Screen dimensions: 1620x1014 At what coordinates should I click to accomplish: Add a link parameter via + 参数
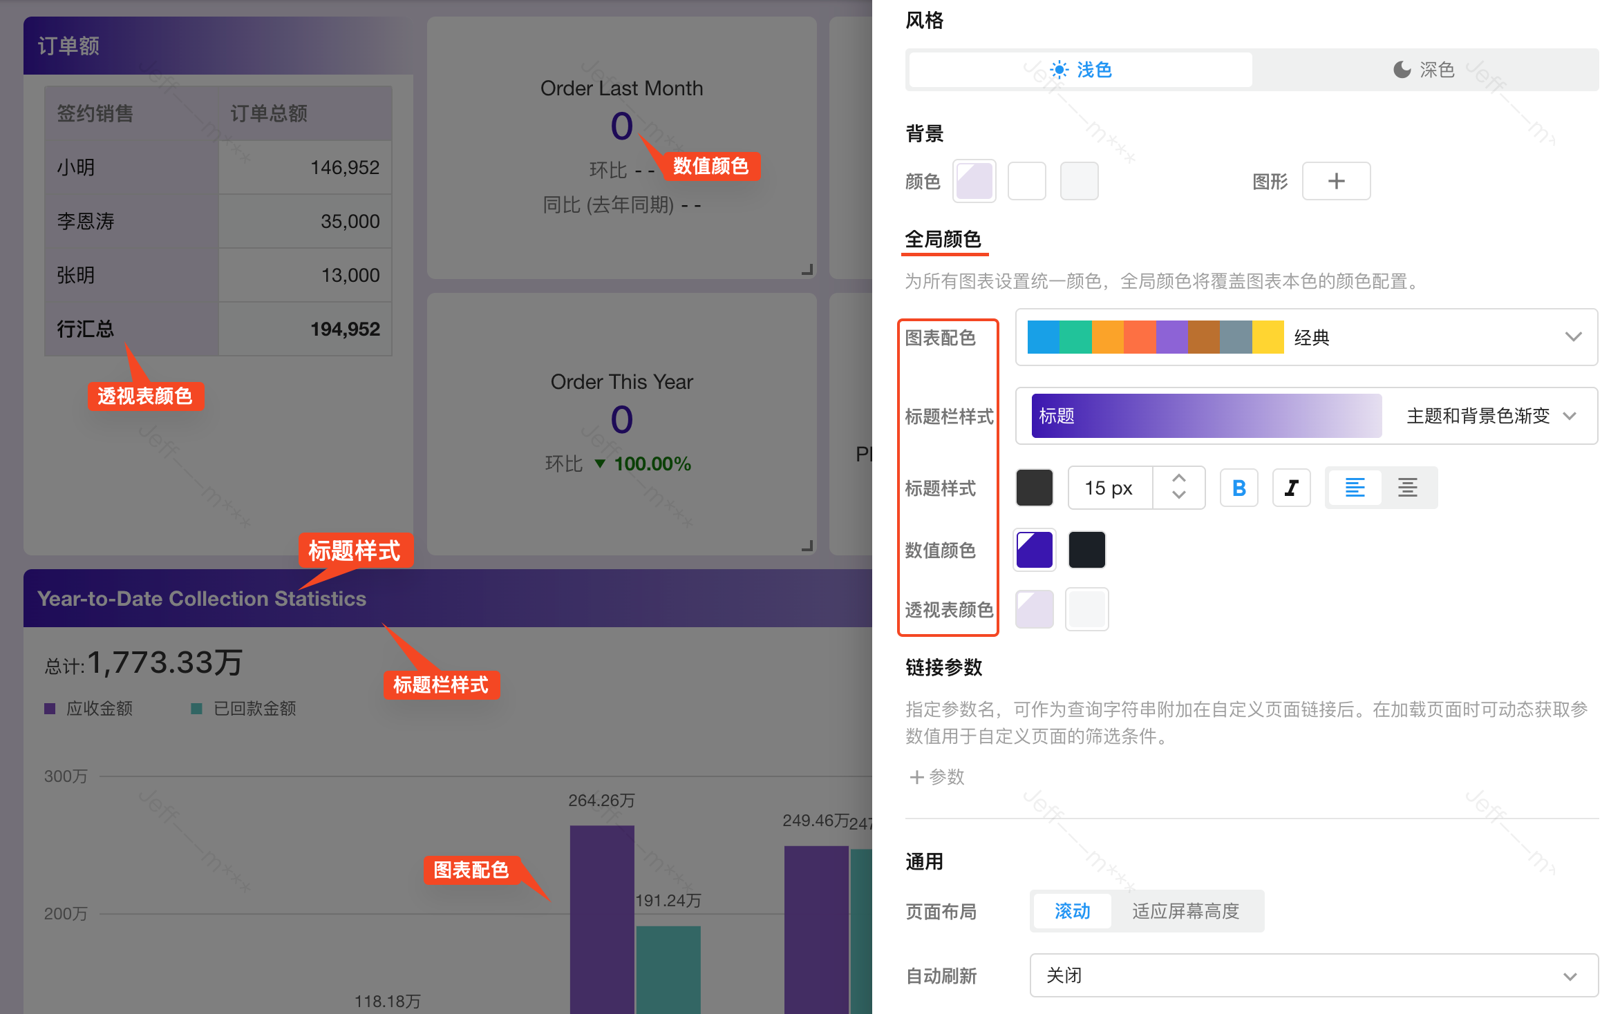point(937,777)
